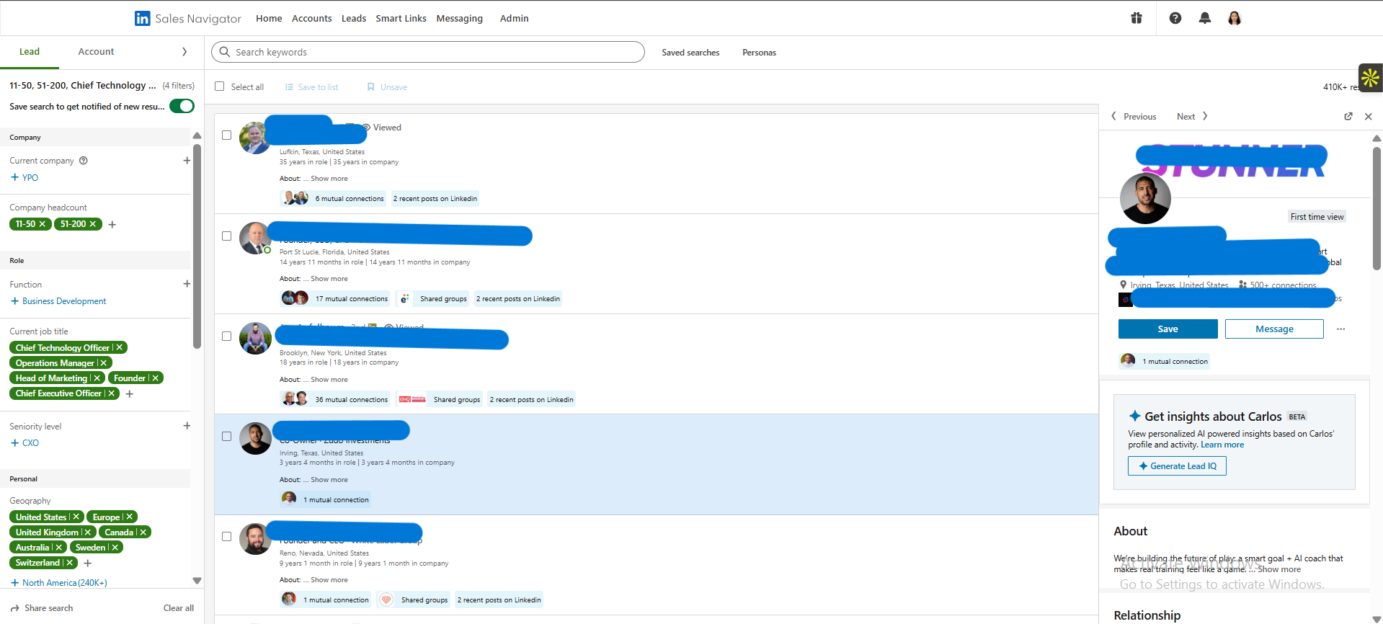
Task: Open the Smart Links menu
Action: [x=401, y=19]
